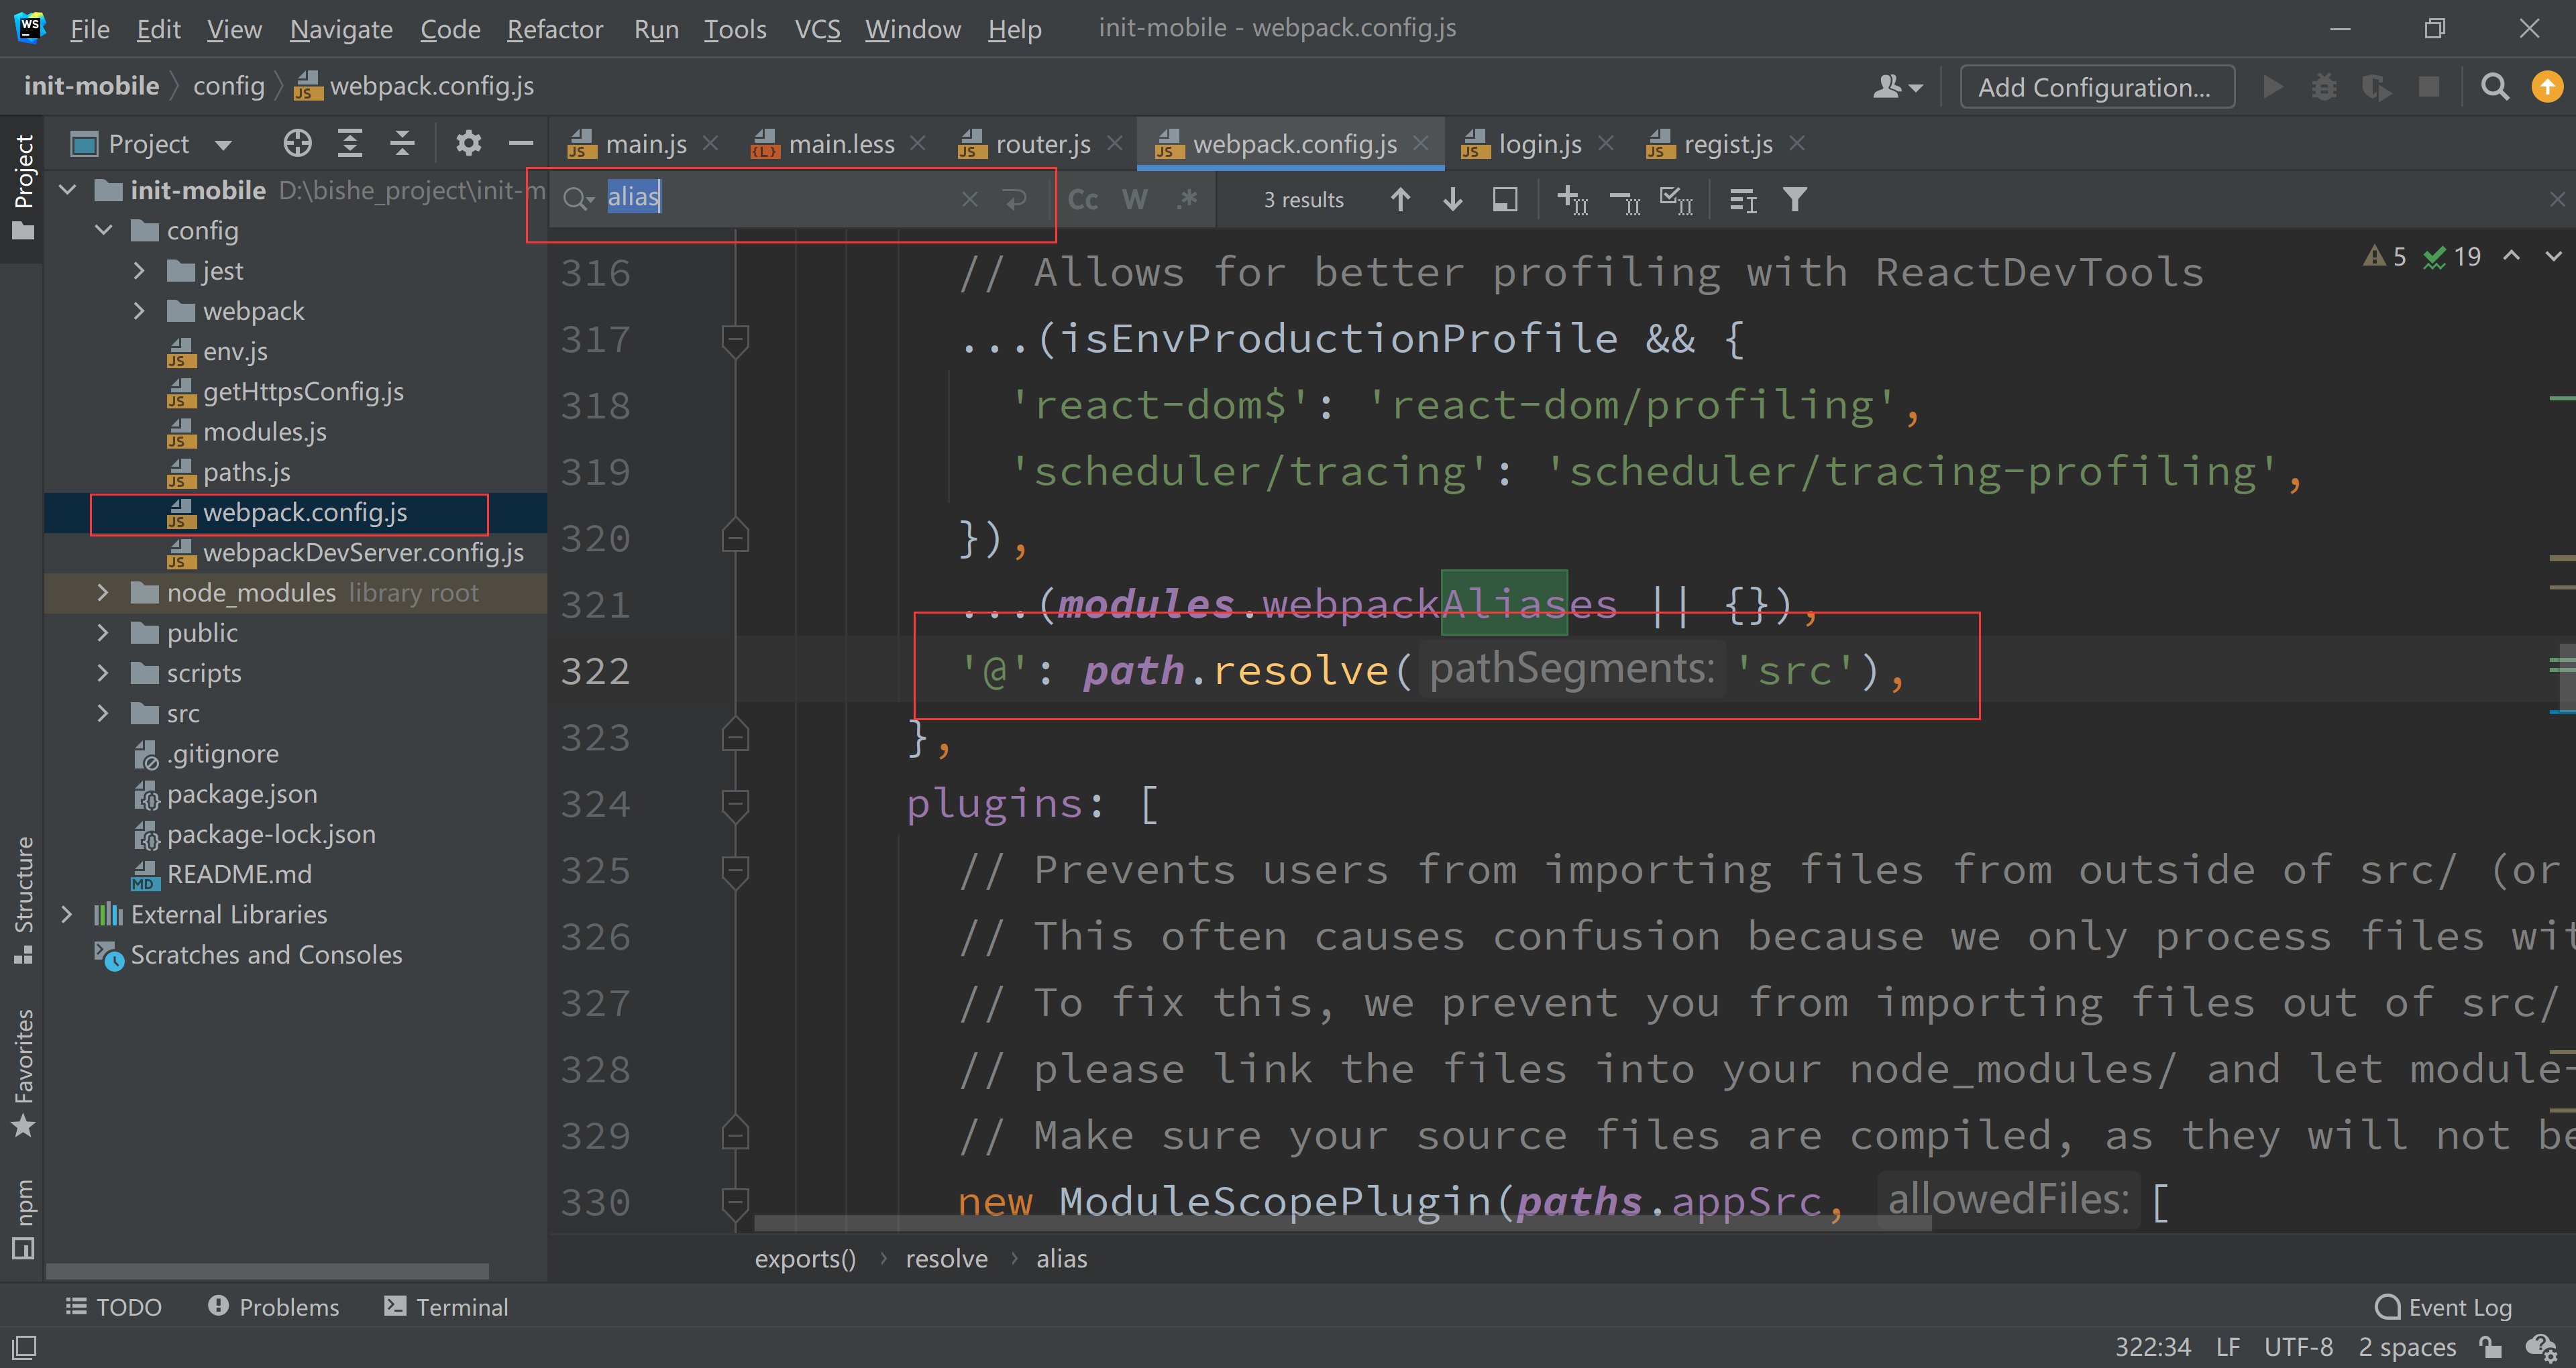Image resolution: width=2576 pixels, height=1368 pixels.
Task: Open search results in Find window icon
Action: pos(1504,200)
